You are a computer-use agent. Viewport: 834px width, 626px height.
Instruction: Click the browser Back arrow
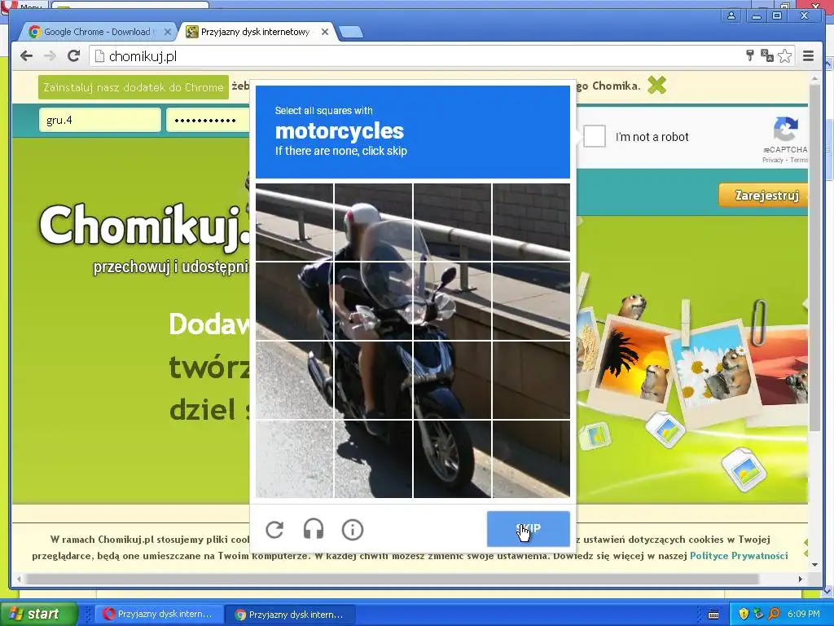pos(27,56)
